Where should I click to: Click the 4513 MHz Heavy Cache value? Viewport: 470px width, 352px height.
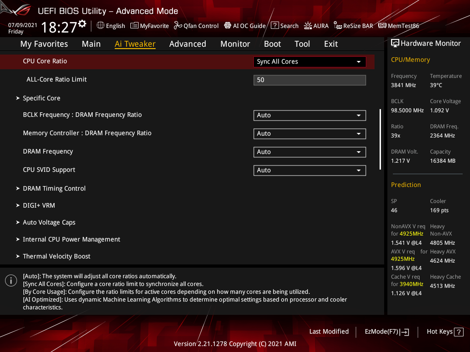click(x=442, y=286)
